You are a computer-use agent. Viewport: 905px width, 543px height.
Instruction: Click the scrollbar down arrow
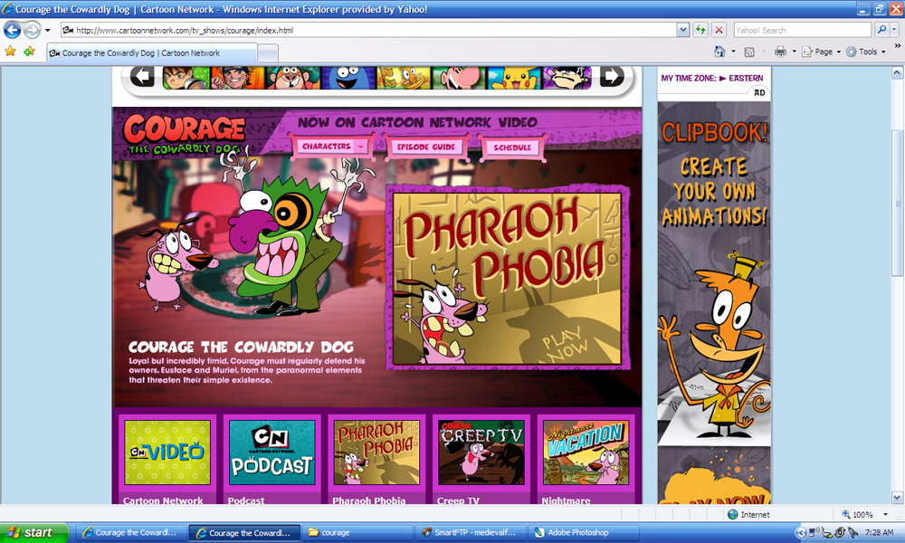click(x=897, y=498)
